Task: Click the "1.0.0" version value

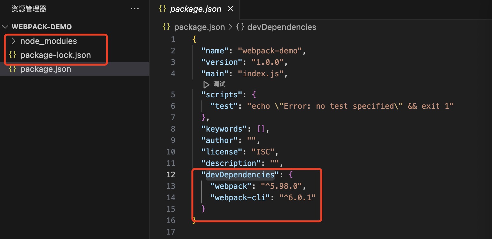Action: pos(270,62)
